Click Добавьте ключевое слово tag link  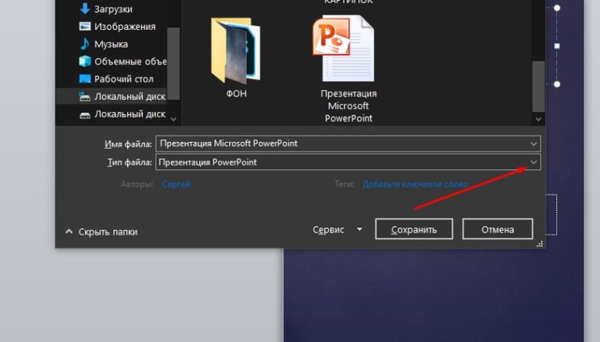415,184
